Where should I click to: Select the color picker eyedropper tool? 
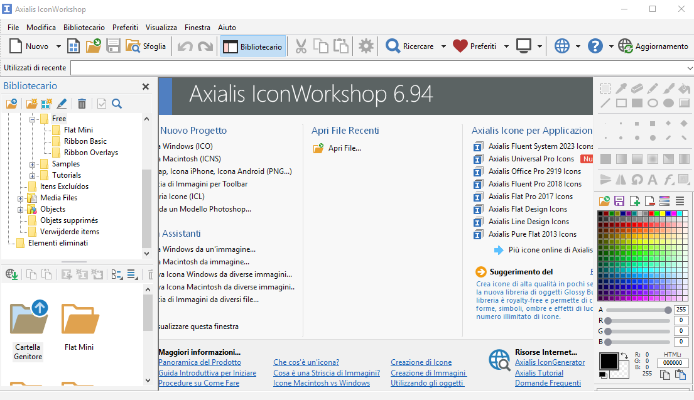[621, 89]
